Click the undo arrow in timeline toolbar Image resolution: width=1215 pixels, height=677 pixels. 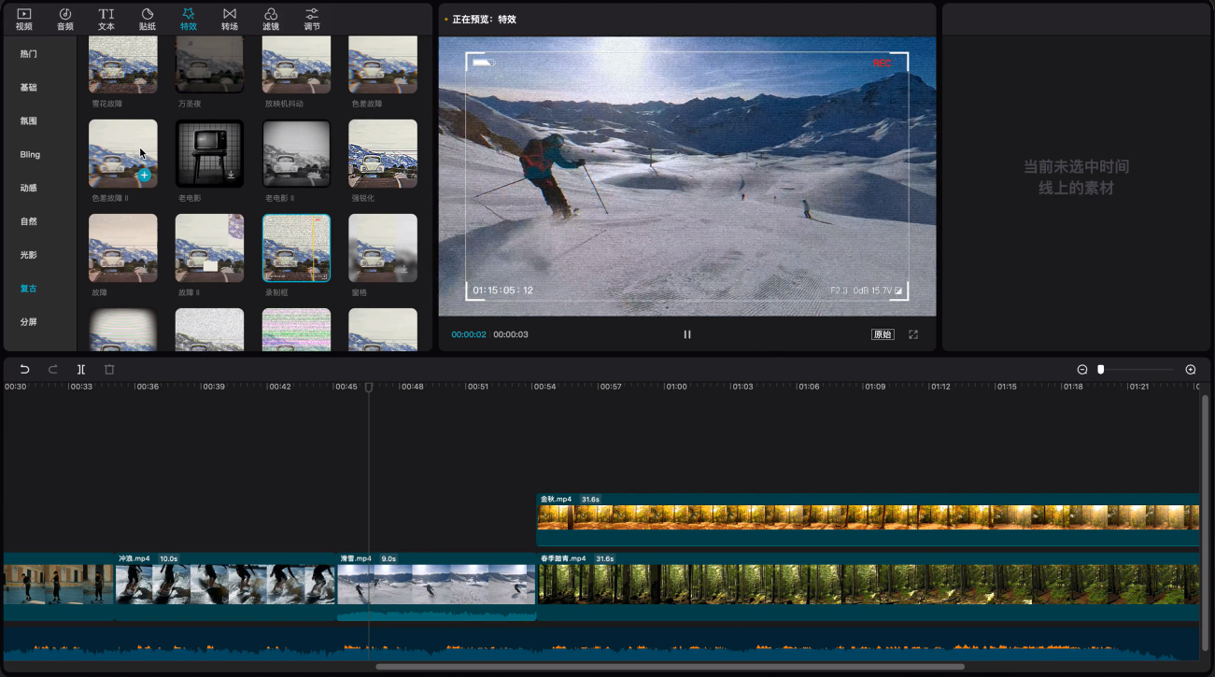25,370
